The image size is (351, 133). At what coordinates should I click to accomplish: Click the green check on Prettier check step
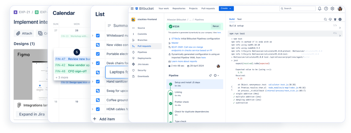tap(171, 103)
